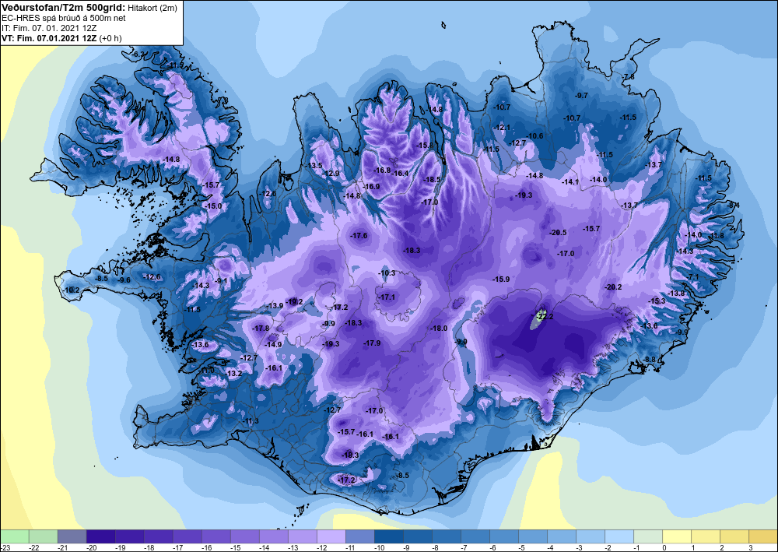The image size is (778, 552).
Task: Click the -15.0 temperature label
Action: 214,206
